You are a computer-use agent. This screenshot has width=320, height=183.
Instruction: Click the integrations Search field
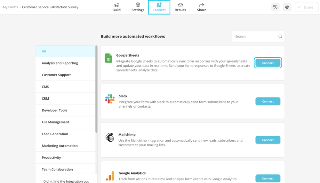tap(254, 37)
